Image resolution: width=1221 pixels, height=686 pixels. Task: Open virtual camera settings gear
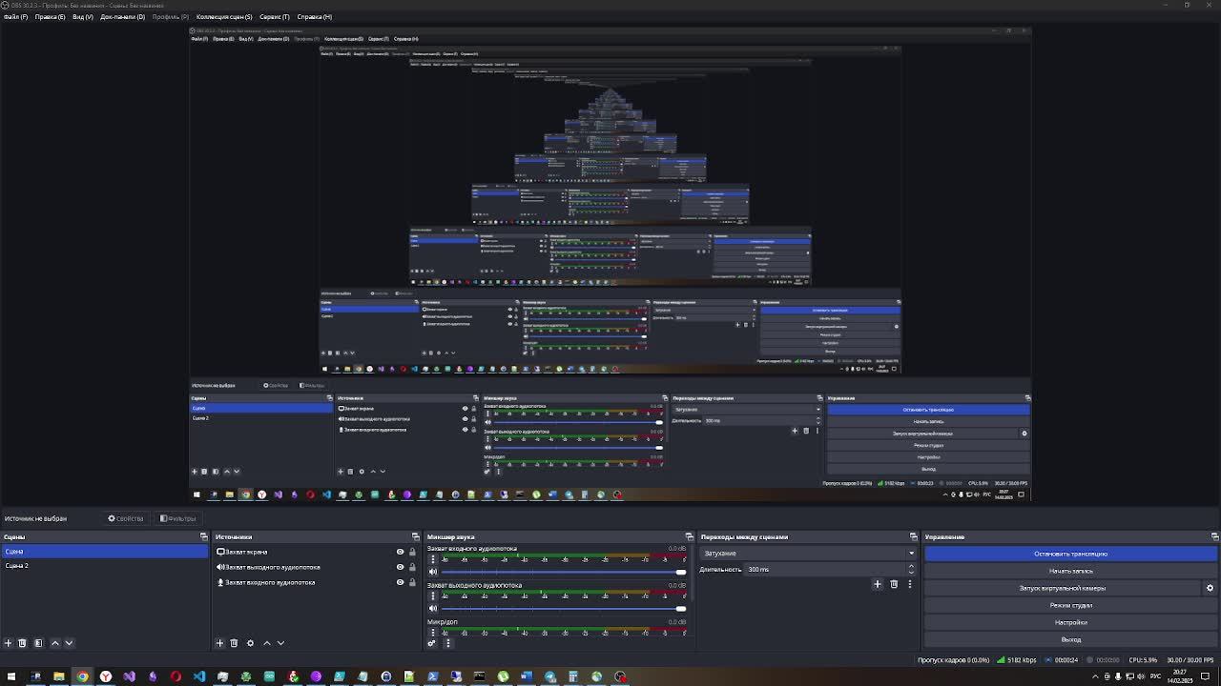click(x=1210, y=588)
